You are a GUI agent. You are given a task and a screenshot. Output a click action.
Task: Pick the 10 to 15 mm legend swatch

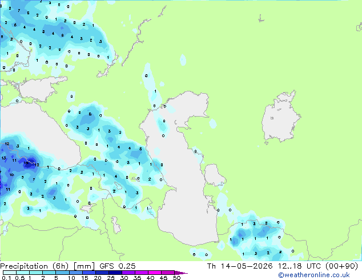(x=75, y=273)
